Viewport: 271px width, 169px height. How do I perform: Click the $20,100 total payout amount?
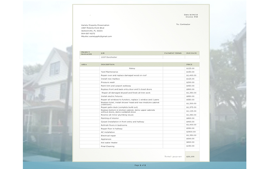point(190,156)
